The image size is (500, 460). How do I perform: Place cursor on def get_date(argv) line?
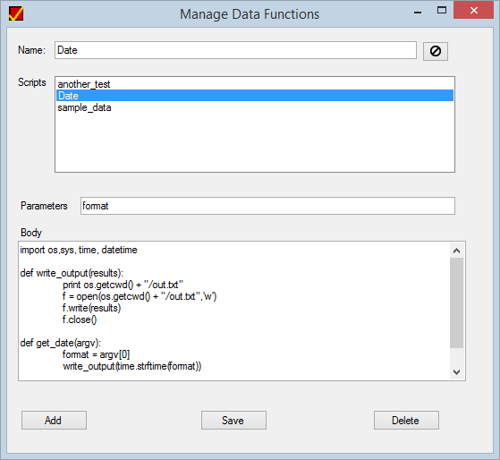tap(60, 343)
